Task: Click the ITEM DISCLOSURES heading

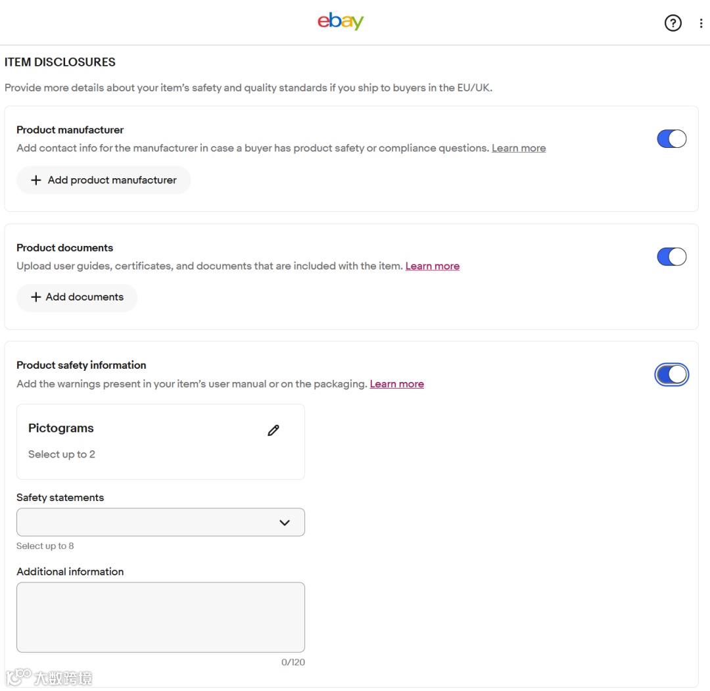Action: pos(60,62)
